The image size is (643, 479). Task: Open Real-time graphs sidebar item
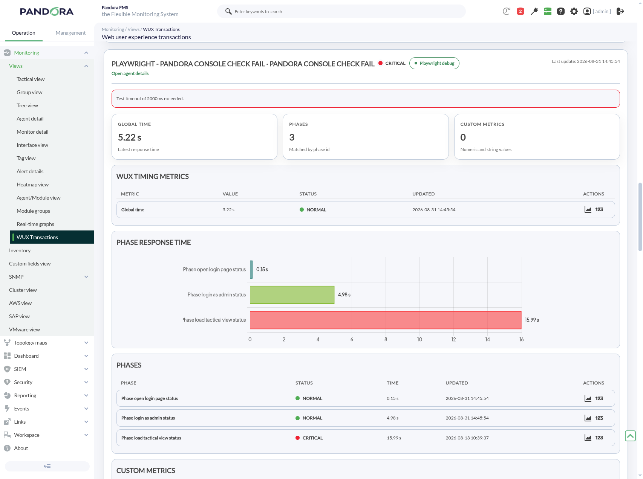pyautogui.click(x=35, y=224)
